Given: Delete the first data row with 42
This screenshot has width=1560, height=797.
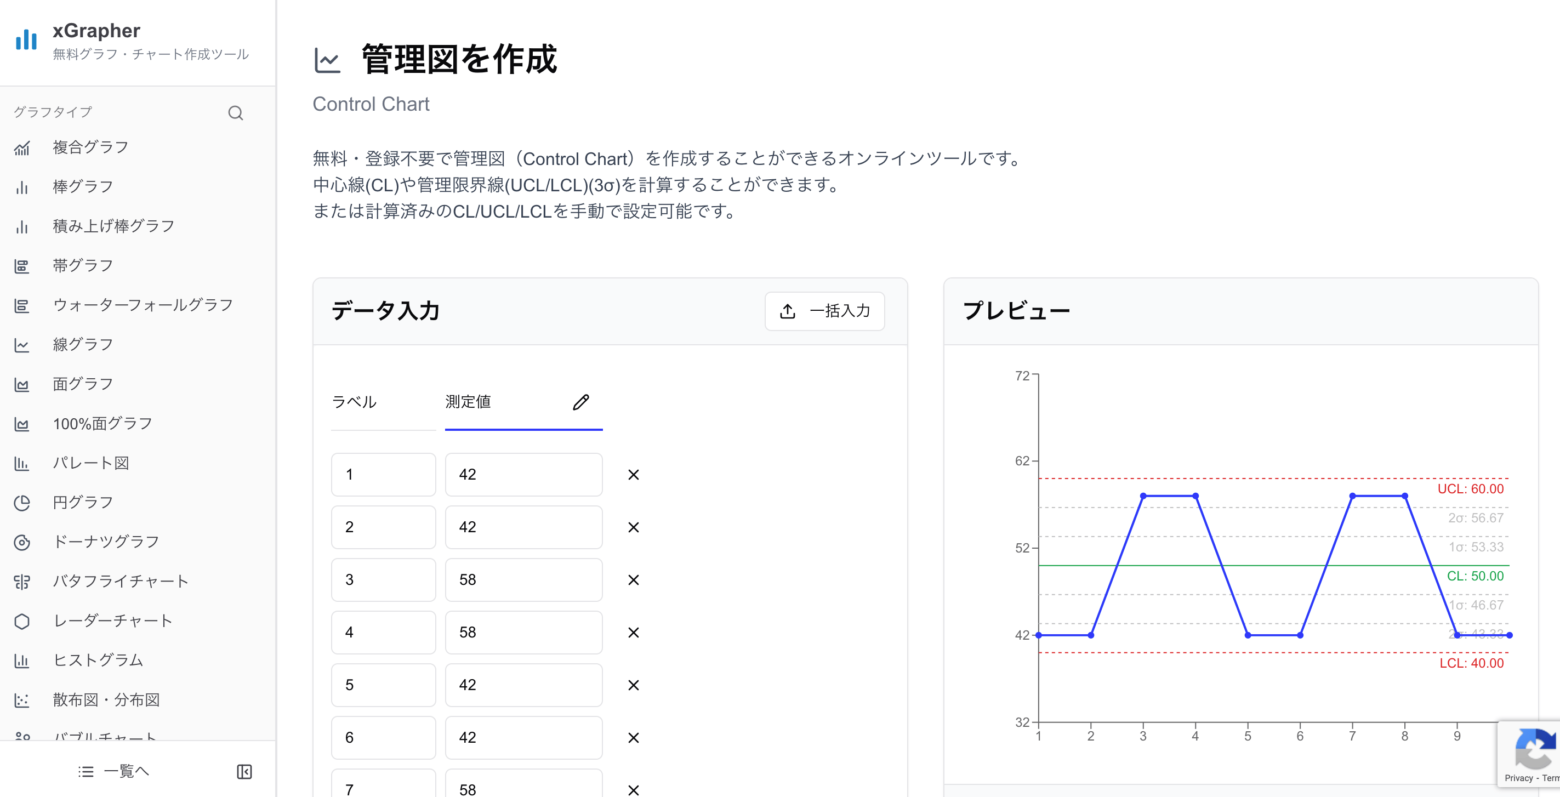Looking at the screenshot, I should click(634, 474).
